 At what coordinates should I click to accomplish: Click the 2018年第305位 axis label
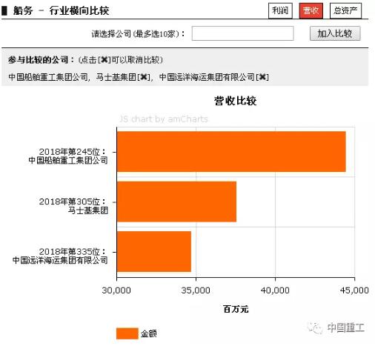point(73,202)
